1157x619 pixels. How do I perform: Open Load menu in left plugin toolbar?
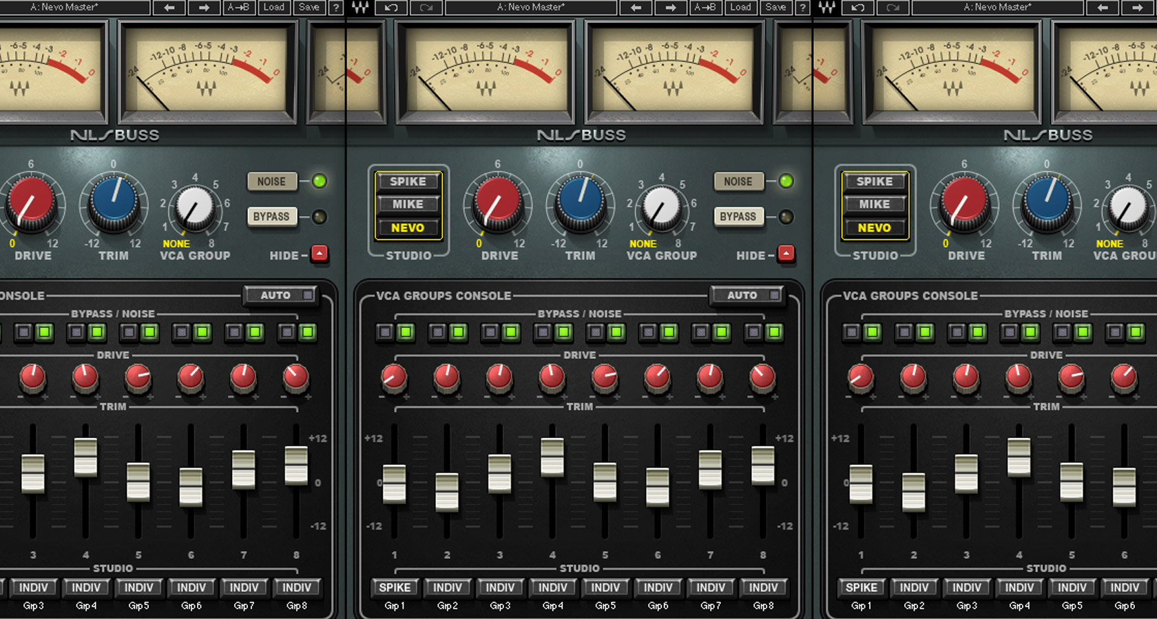[274, 8]
